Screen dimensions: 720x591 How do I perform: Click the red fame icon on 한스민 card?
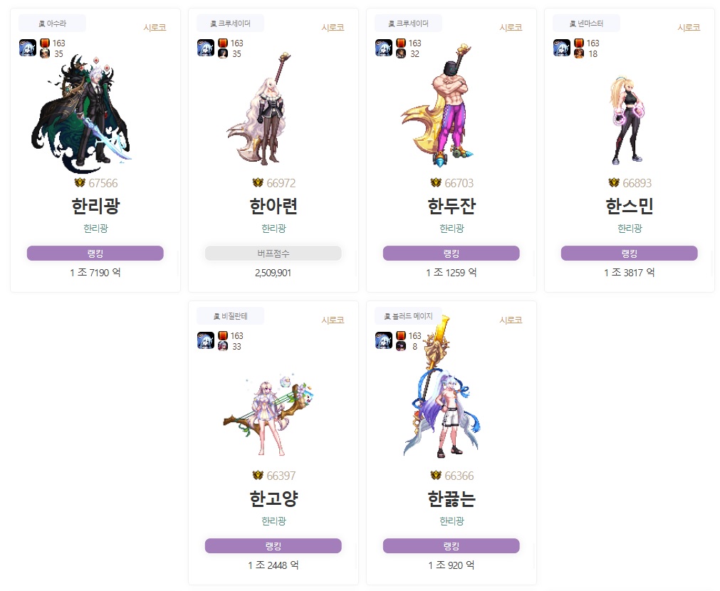[578, 43]
